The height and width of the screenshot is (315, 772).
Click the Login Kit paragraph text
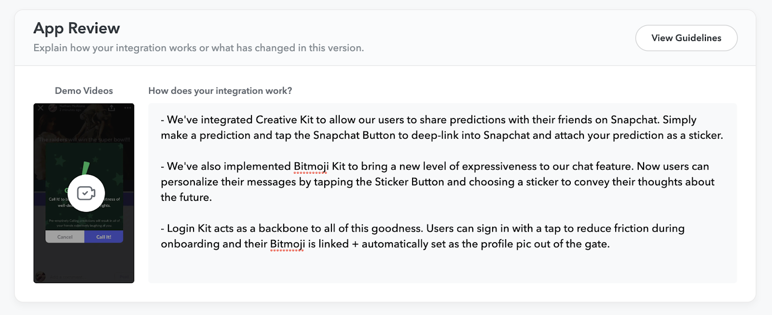[423, 236]
